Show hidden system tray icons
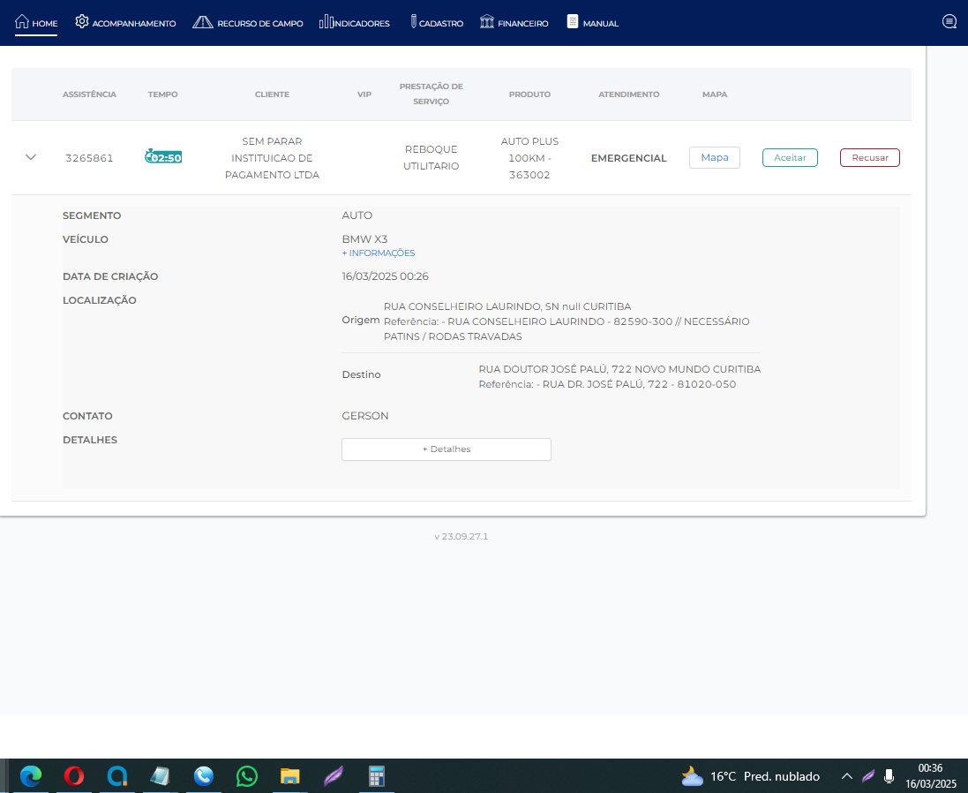 pyautogui.click(x=847, y=776)
